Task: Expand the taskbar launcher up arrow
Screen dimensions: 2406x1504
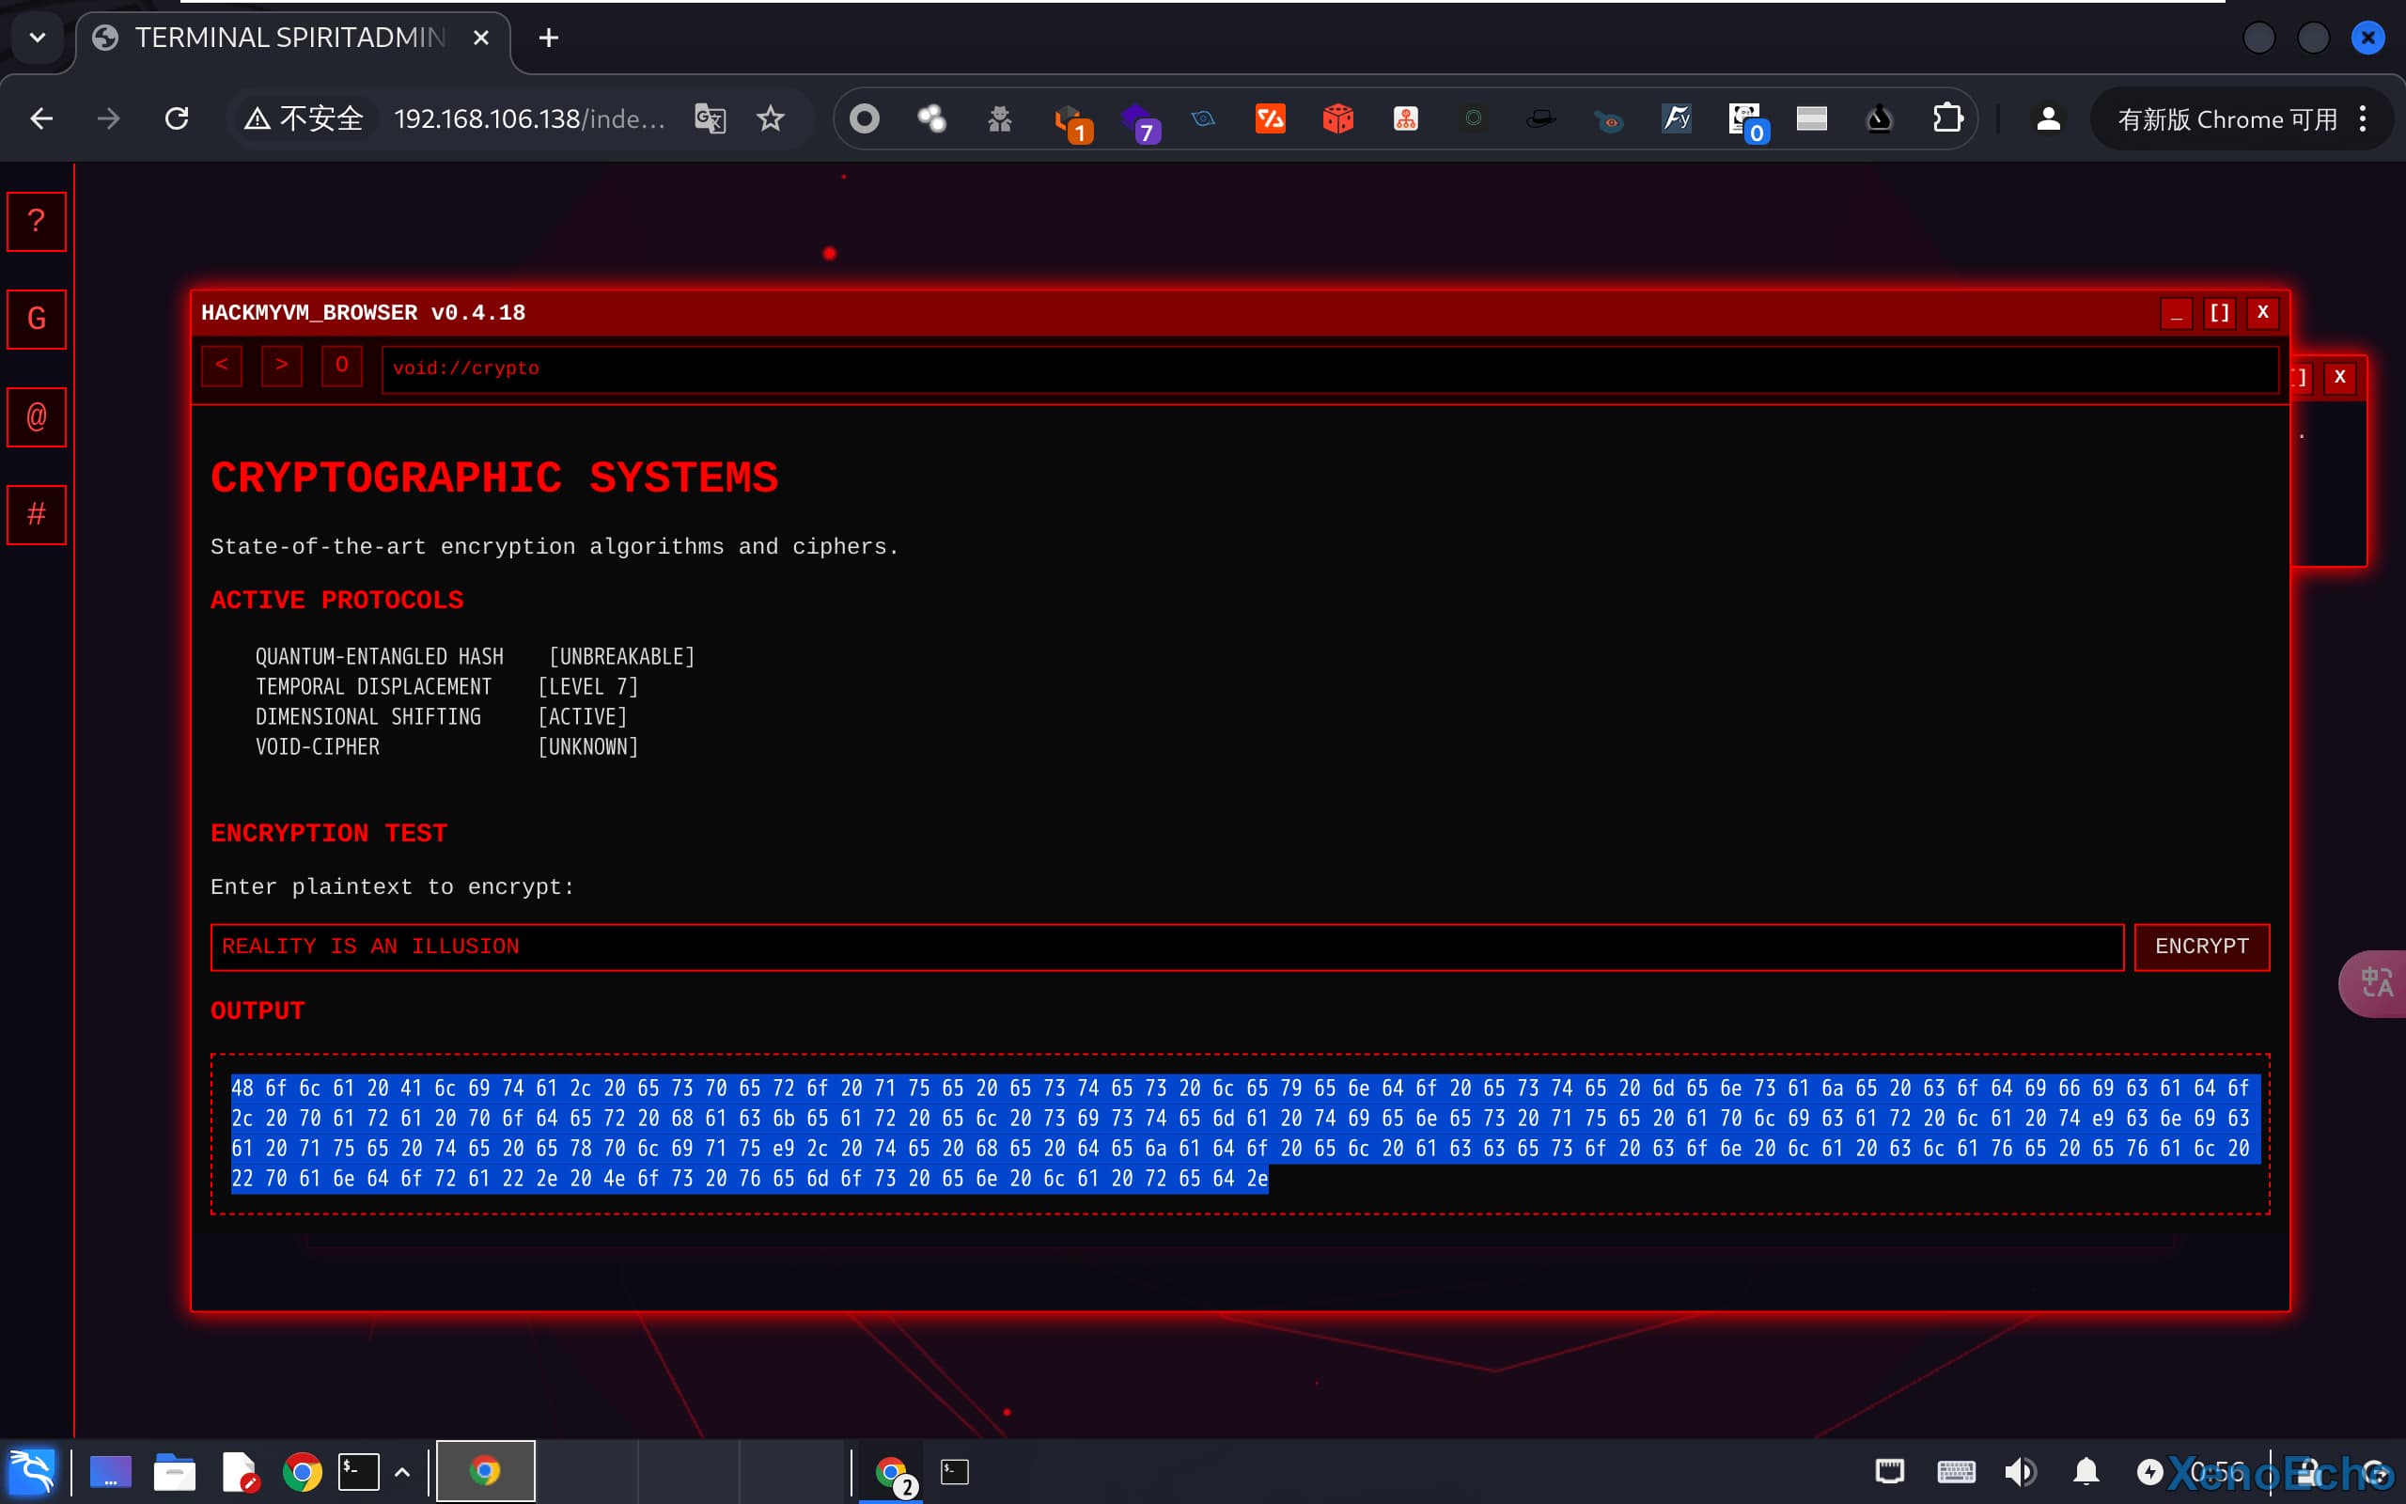Action: [401, 1471]
